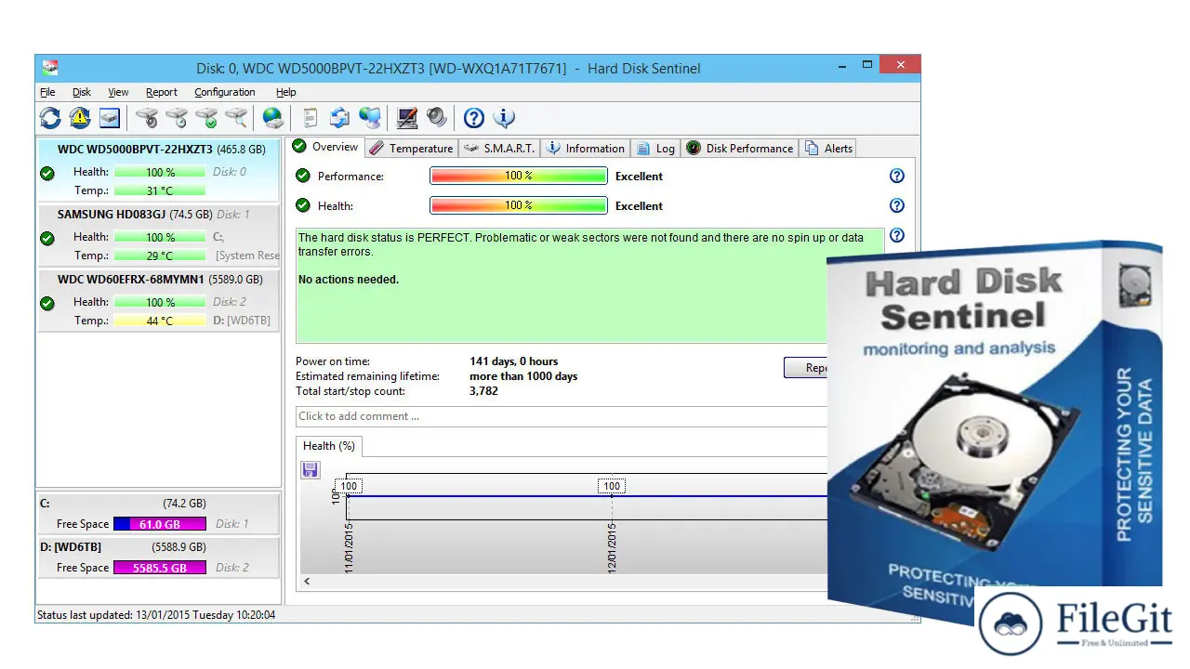The width and height of the screenshot is (1190, 669).
Task: Click the 100 marker at 11/01/2015 on graph
Action: [x=349, y=486]
